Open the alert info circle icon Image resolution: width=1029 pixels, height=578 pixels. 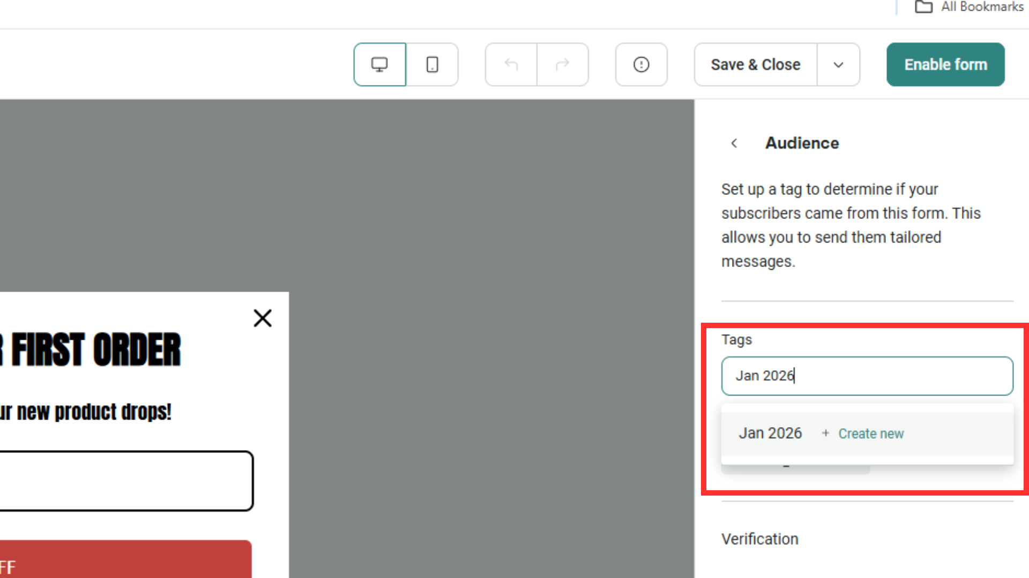641,65
